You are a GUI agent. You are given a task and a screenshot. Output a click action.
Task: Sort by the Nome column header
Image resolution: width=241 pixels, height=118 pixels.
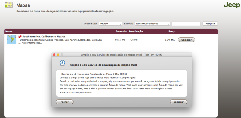[9, 31]
